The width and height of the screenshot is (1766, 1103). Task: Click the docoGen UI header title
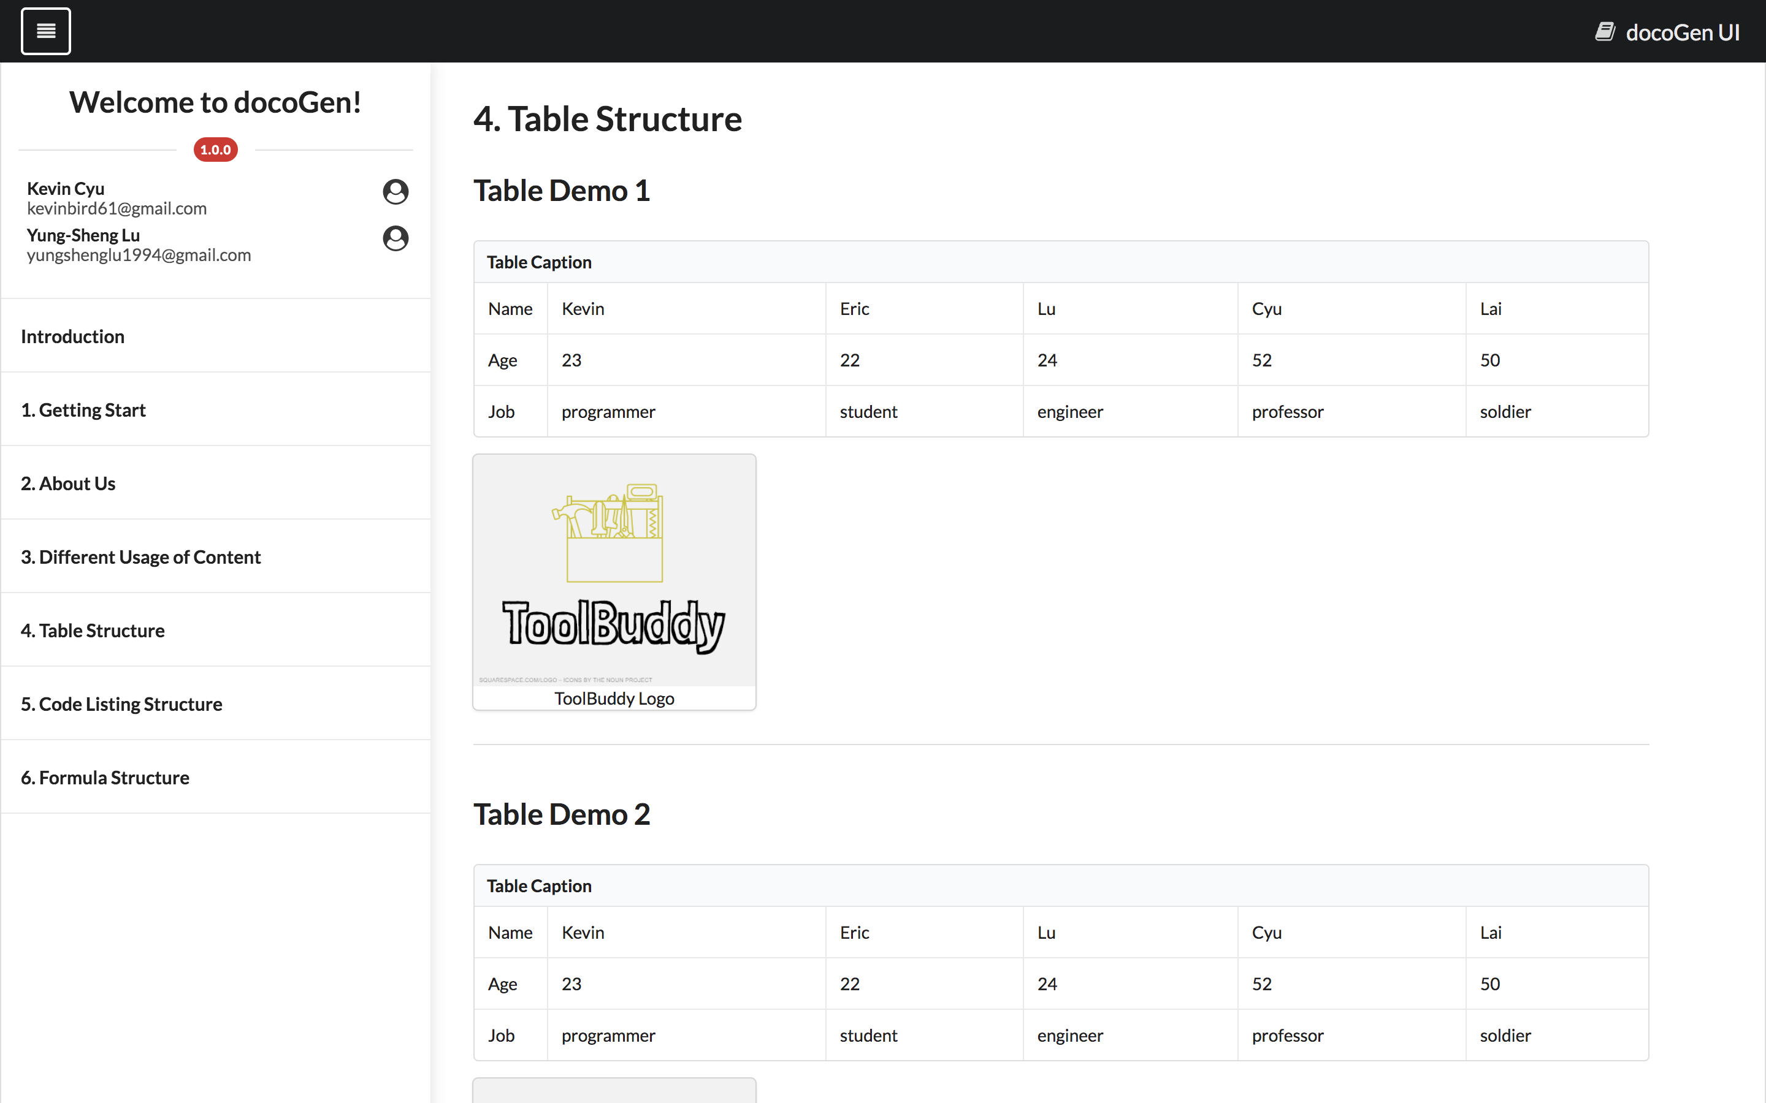pos(1682,32)
